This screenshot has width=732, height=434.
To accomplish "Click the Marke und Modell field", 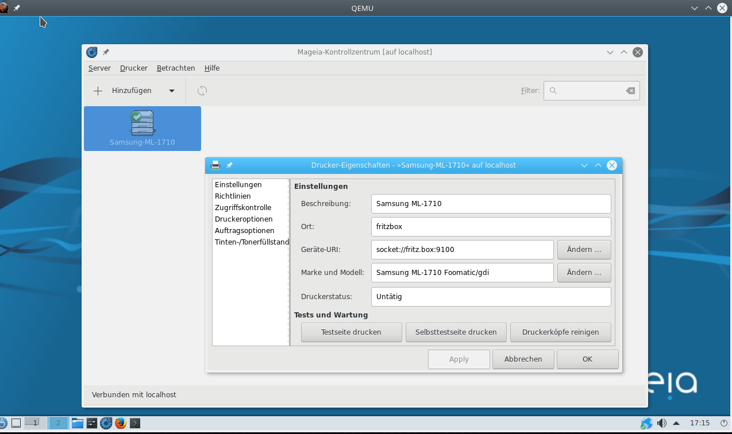I will [x=463, y=273].
